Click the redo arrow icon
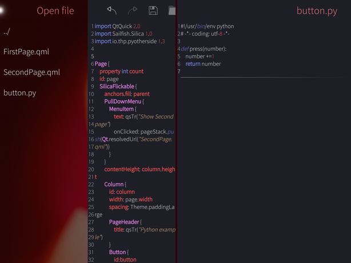This screenshot has width=351, height=263. [x=133, y=10]
